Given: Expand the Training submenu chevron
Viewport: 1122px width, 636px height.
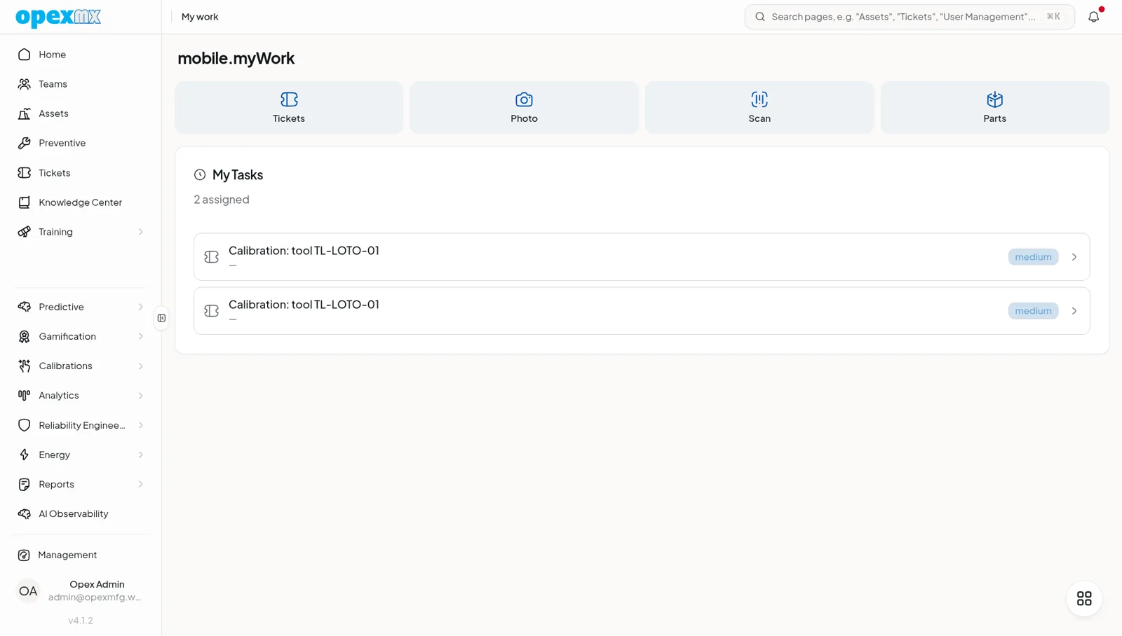Looking at the screenshot, I should [140, 232].
